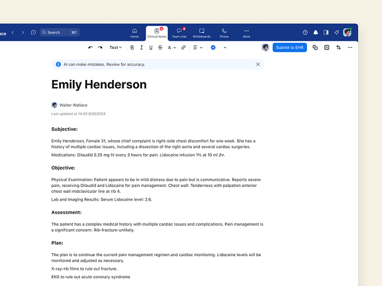Open the AI sparkle assistant icon

(336, 32)
